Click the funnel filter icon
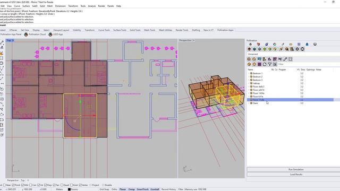Image resolution: width=340 pixels, height=191 pixels. tap(270, 64)
